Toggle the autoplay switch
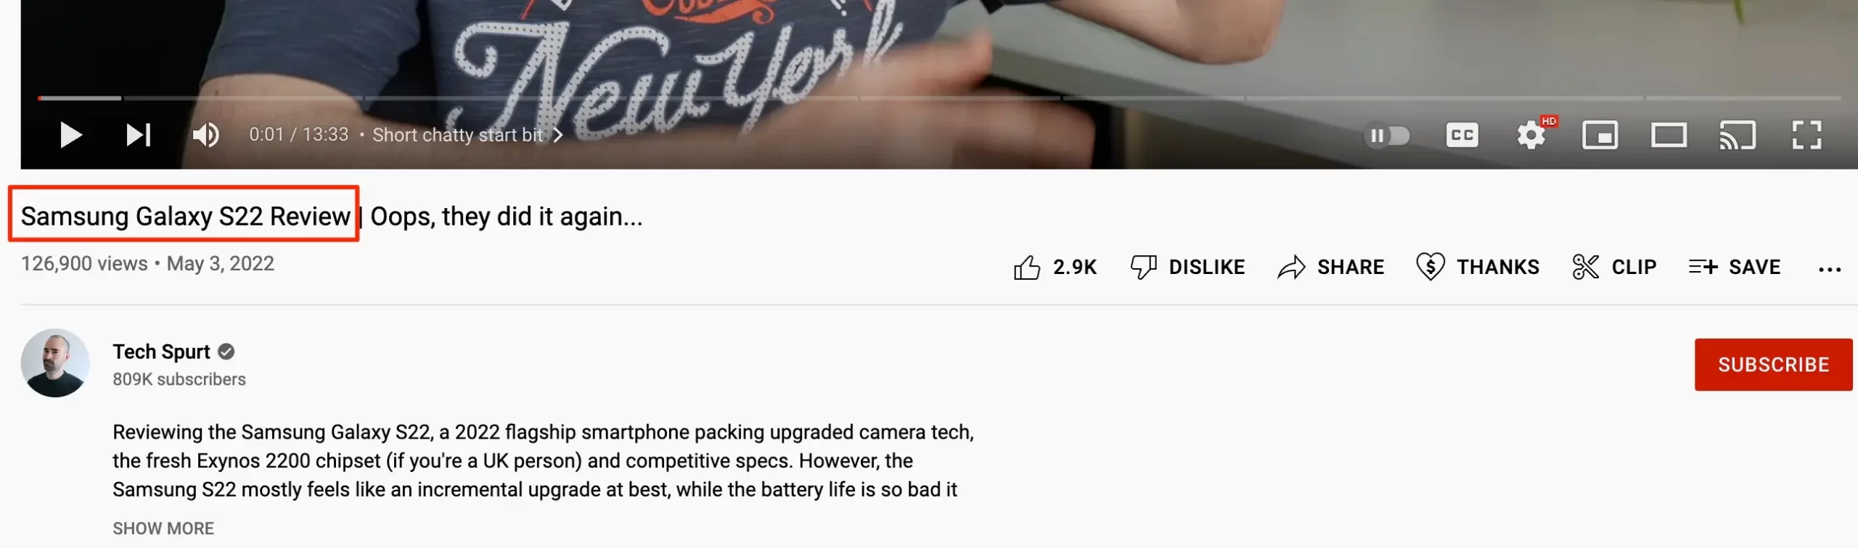This screenshot has height=548, width=1858. (1387, 136)
